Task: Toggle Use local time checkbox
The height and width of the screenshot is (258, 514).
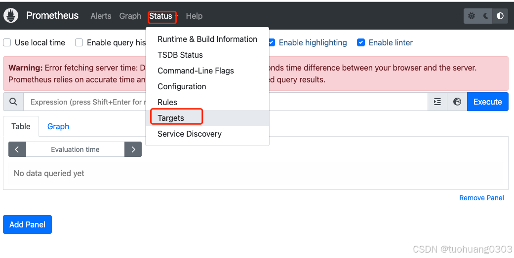Action: [7, 42]
